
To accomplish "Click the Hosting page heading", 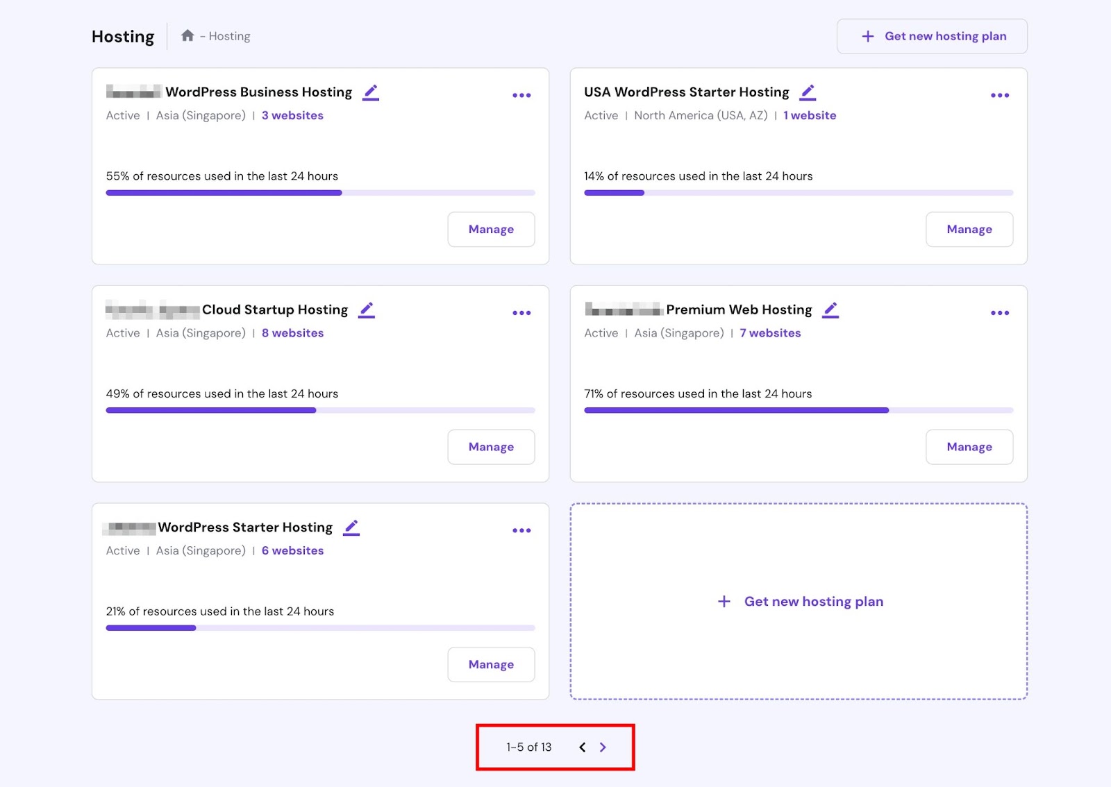I will pyautogui.click(x=123, y=36).
